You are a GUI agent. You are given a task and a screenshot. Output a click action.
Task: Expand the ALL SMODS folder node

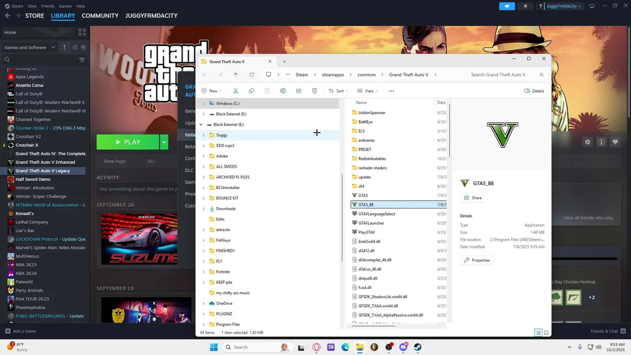point(204,167)
